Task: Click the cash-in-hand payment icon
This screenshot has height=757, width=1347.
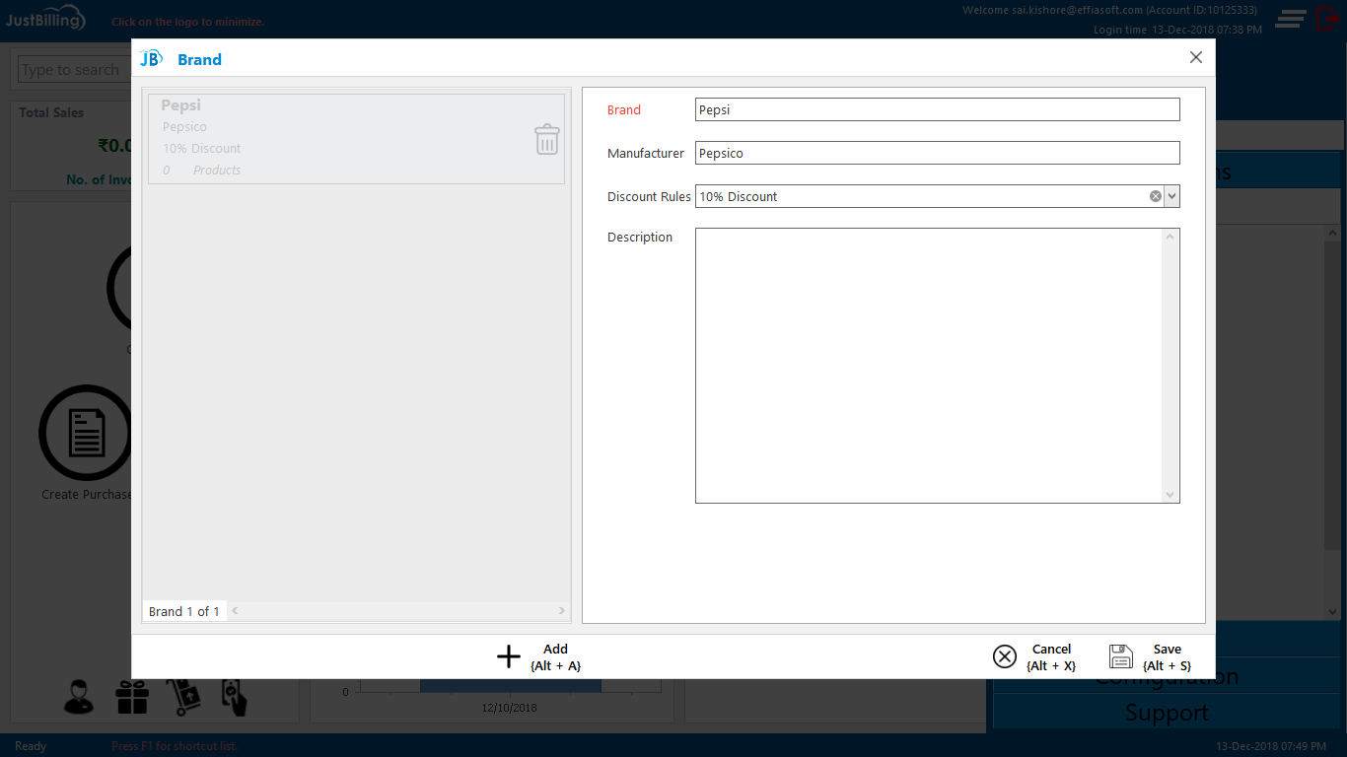Action: click(x=235, y=696)
